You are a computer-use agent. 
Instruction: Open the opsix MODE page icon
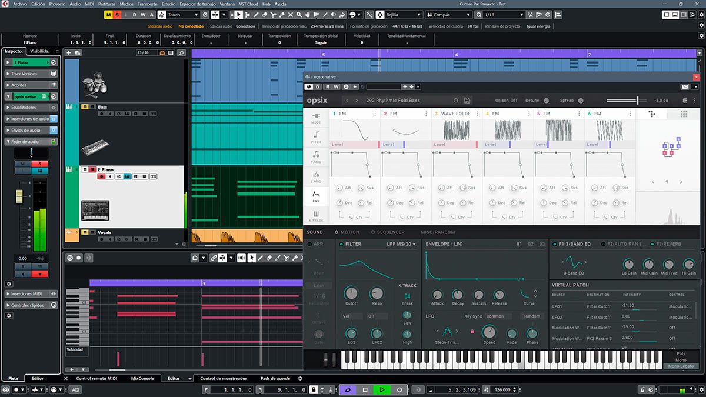click(x=316, y=117)
